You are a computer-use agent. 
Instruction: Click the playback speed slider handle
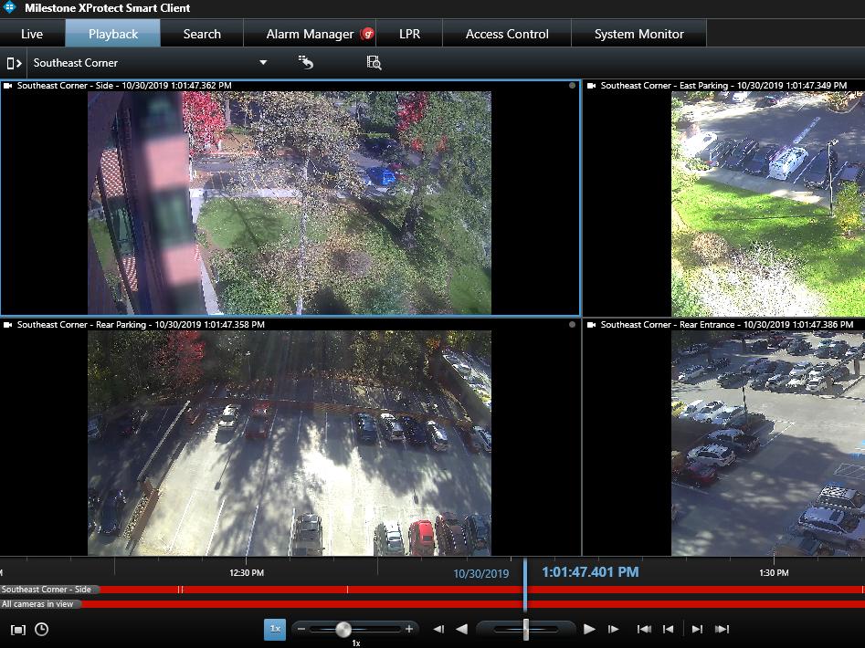pyautogui.click(x=343, y=629)
